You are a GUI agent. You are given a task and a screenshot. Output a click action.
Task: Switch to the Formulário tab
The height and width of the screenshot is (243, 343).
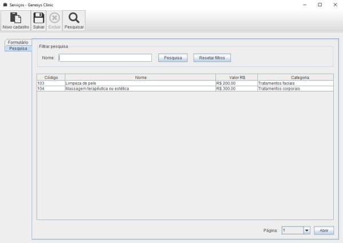point(18,42)
